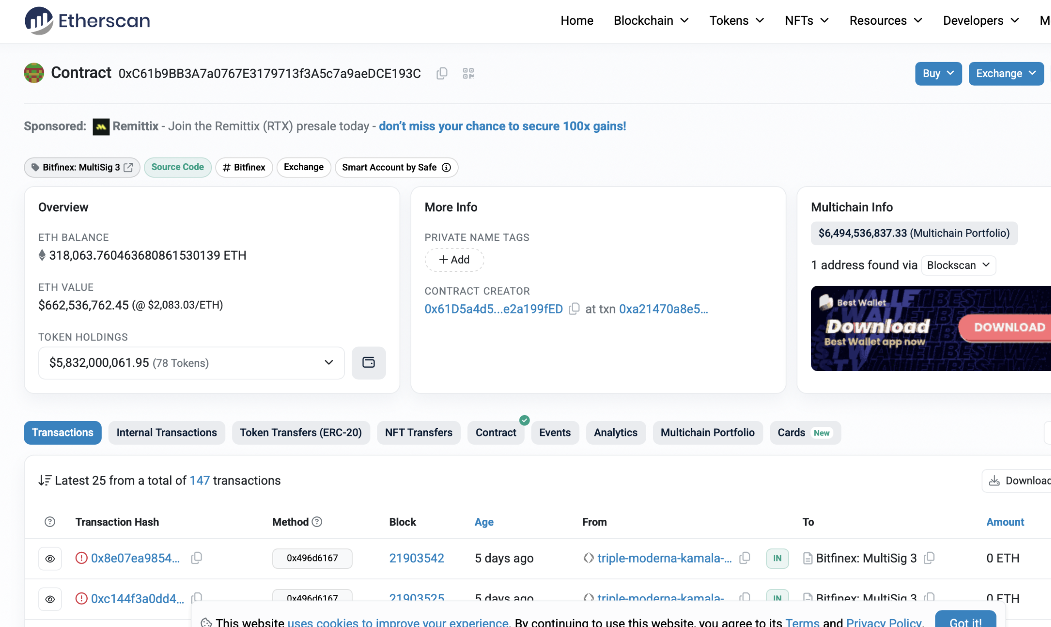The height and width of the screenshot is (627, 1051).
Task: Toggle the Amount column display
Action: (x=1005, y=521)
